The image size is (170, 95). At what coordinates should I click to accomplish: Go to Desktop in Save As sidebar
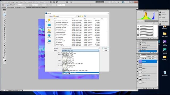tap(49, 26)
